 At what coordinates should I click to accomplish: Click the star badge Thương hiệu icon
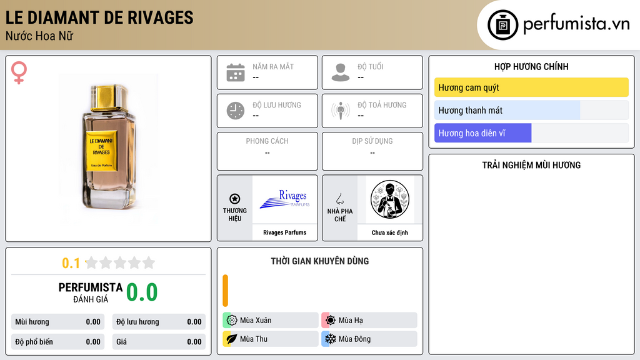point(235,199)
